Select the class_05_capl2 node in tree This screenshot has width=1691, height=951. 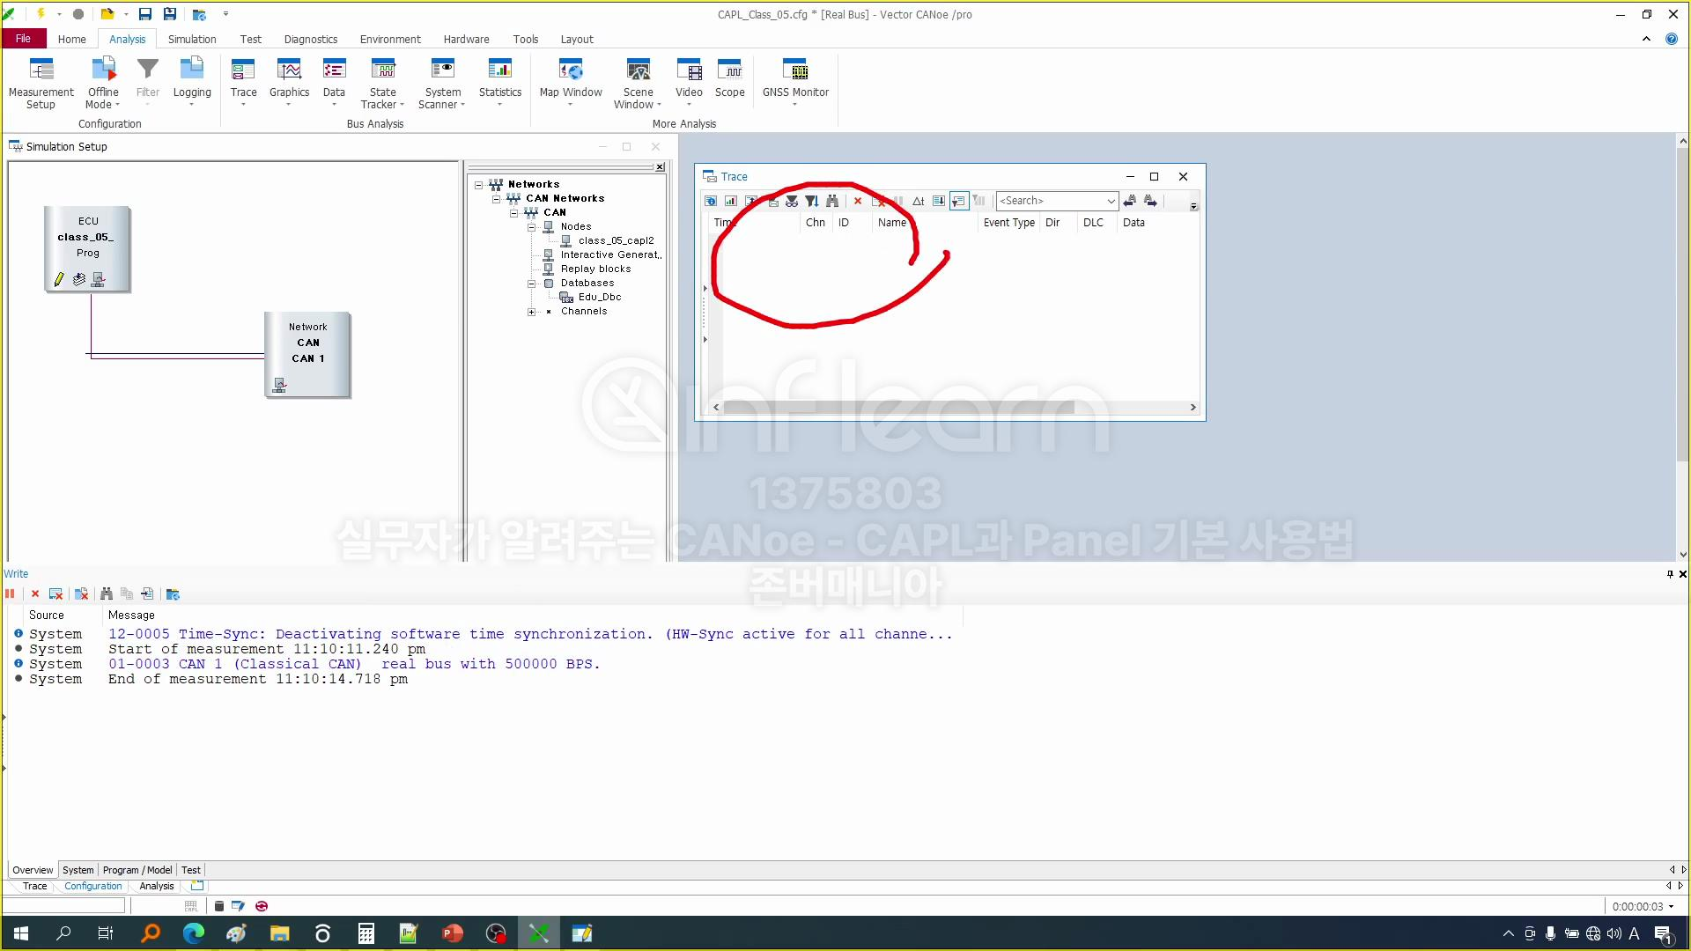click(x=616, y=240)
